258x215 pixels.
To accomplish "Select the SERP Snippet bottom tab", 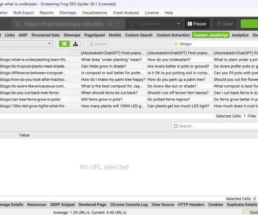I will pyautogui.click(x=62, y=205).
